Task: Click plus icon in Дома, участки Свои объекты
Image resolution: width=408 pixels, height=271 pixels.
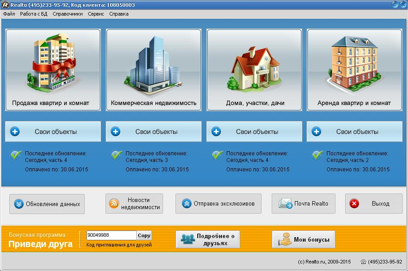Action: point(216,132)
